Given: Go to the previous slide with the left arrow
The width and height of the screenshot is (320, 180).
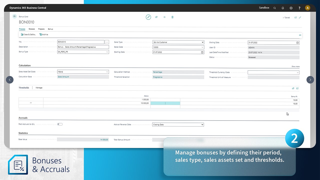Looking at the screenshot, I should [10, 80].
